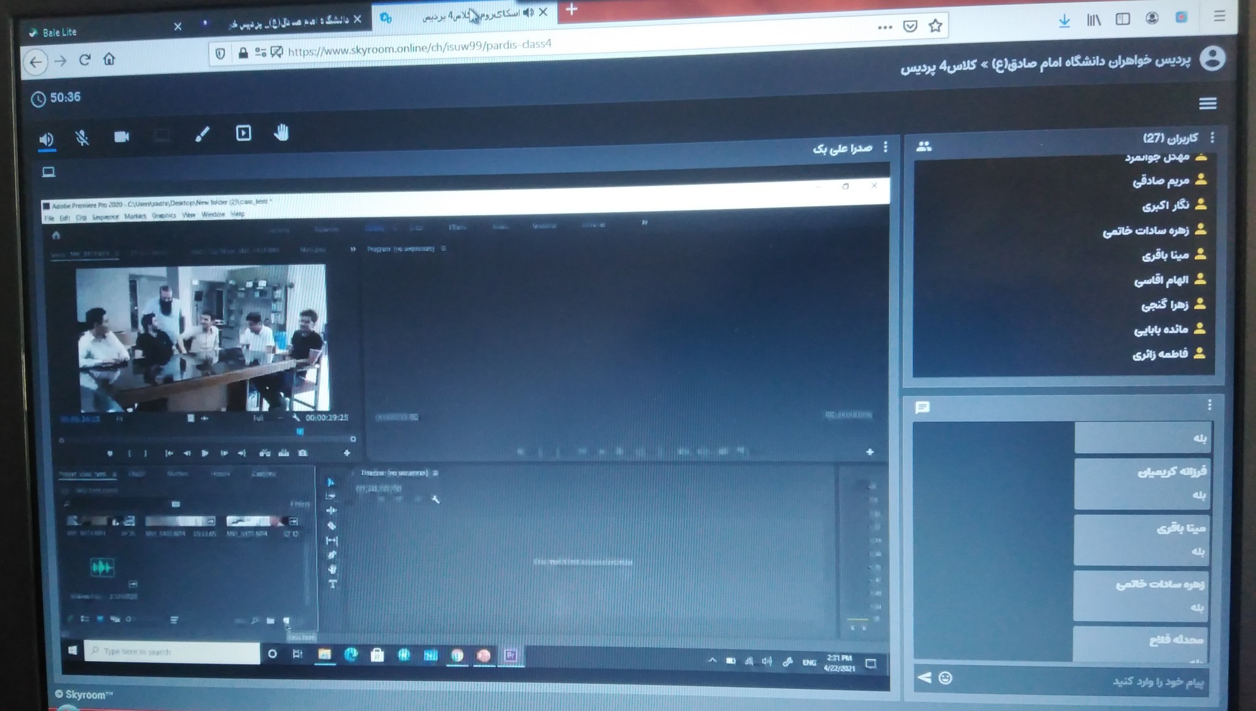This screenshot has height=711, width=1256.
Task: Open Premiere Markers menu in shared screen
Action: 135,216
